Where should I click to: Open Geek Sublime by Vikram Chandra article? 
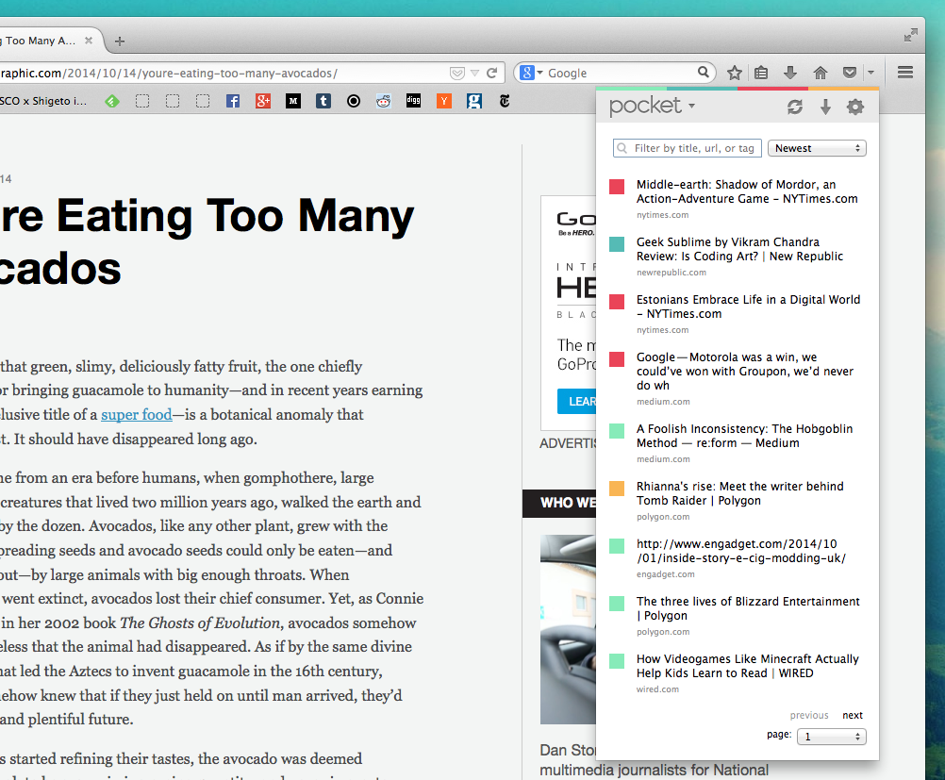(739, 249)
